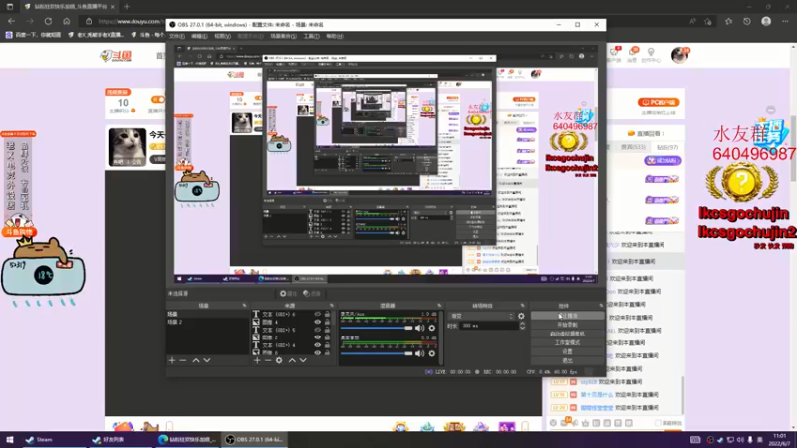Toggle visibility of 文本 (GDI+) 4 source
797x448 pixels.
pyautogui.click(x=317, y=345)
